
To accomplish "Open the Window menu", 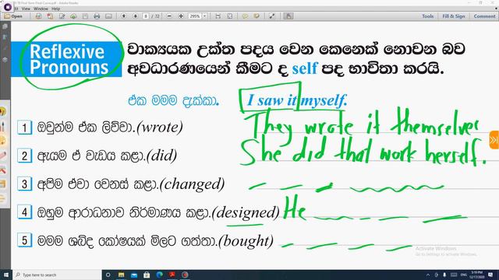I will [41, 9].
